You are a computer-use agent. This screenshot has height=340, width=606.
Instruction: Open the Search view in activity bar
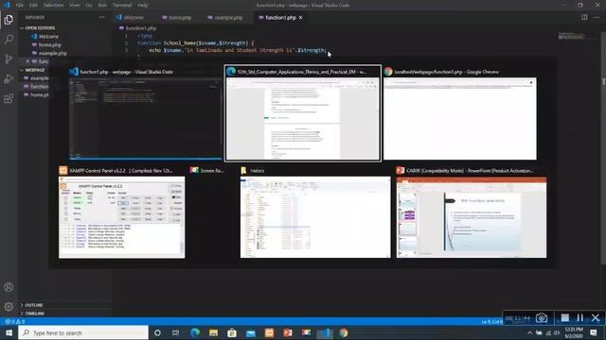coord(9,40)
